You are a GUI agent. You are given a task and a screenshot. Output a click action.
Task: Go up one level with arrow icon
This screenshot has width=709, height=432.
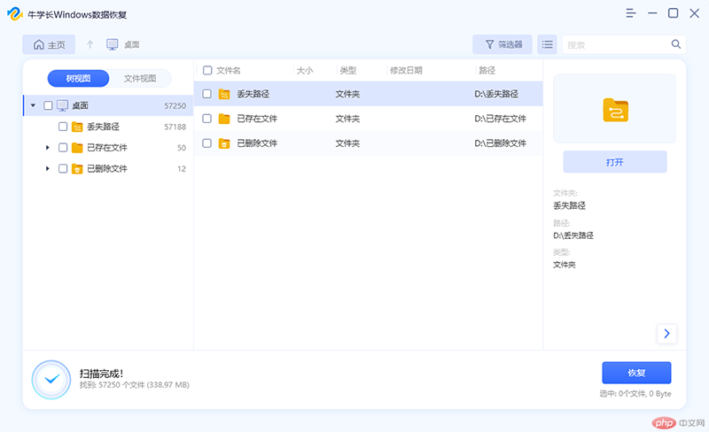point(90,44)
